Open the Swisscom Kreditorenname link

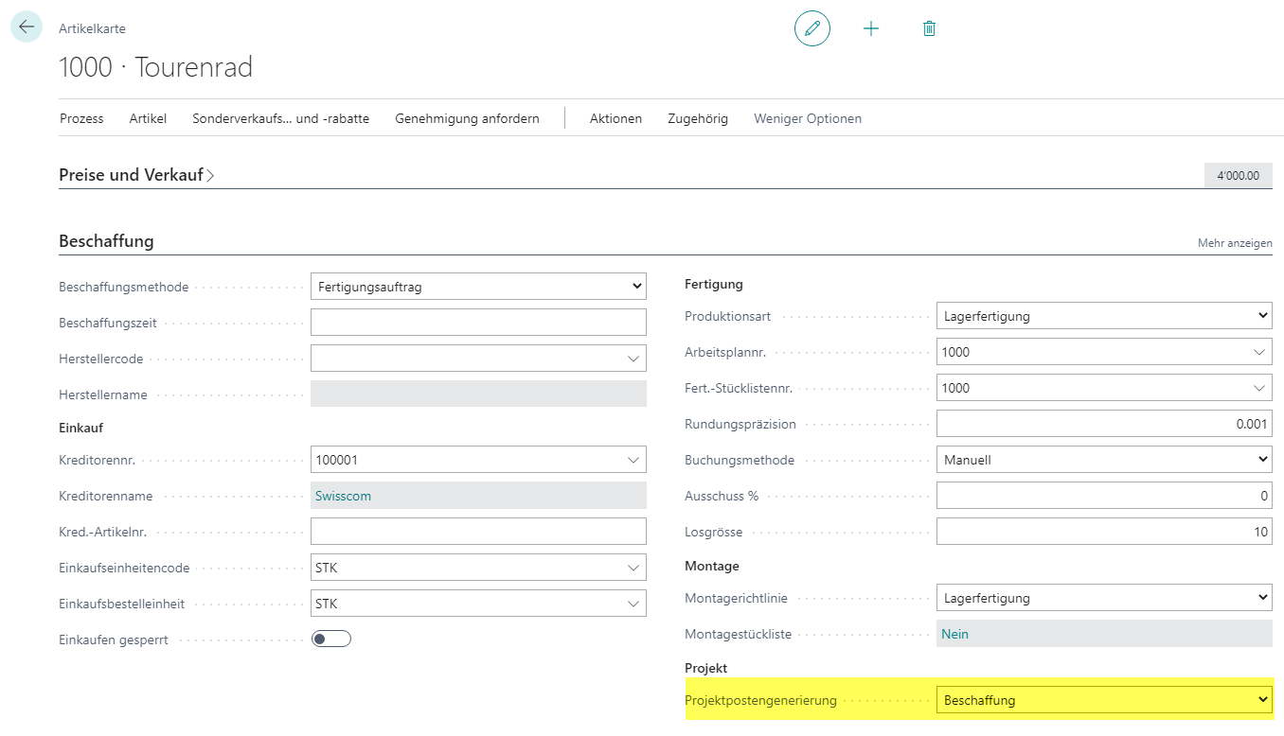pyautogui.click(x=344, y=496)
